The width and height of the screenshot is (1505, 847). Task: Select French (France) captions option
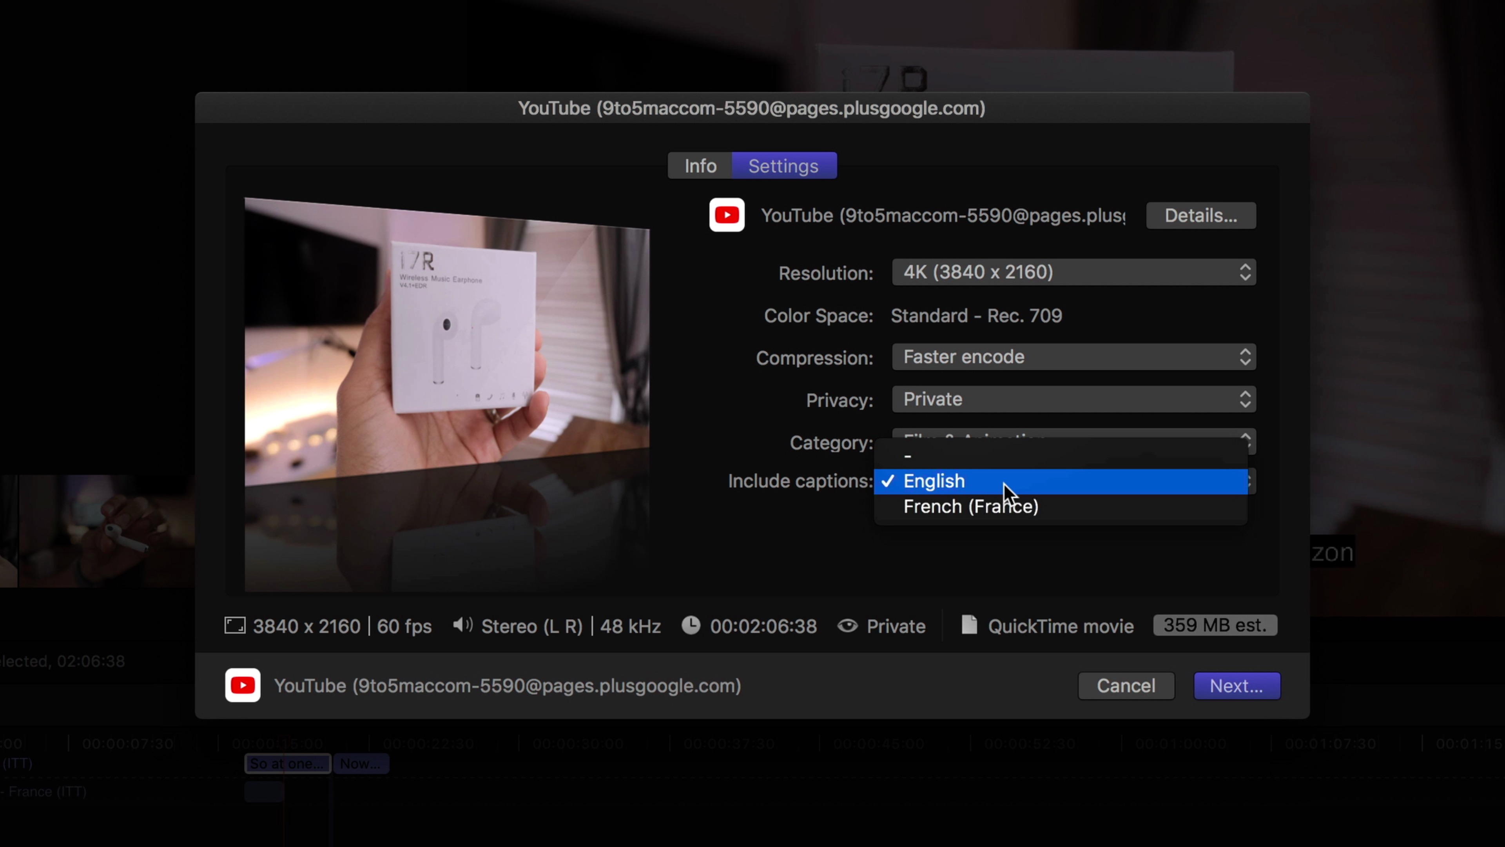pos(970,507)
